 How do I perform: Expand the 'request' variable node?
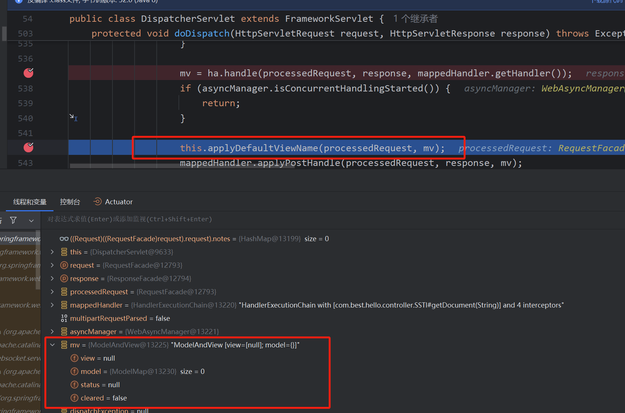click(52, 265)
